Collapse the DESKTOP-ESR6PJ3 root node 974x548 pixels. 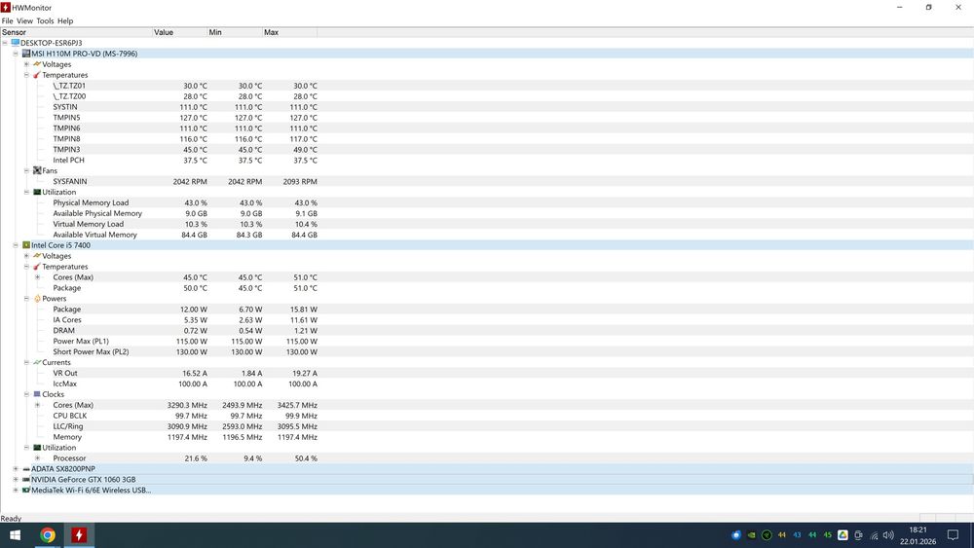(x=5, y=43)
